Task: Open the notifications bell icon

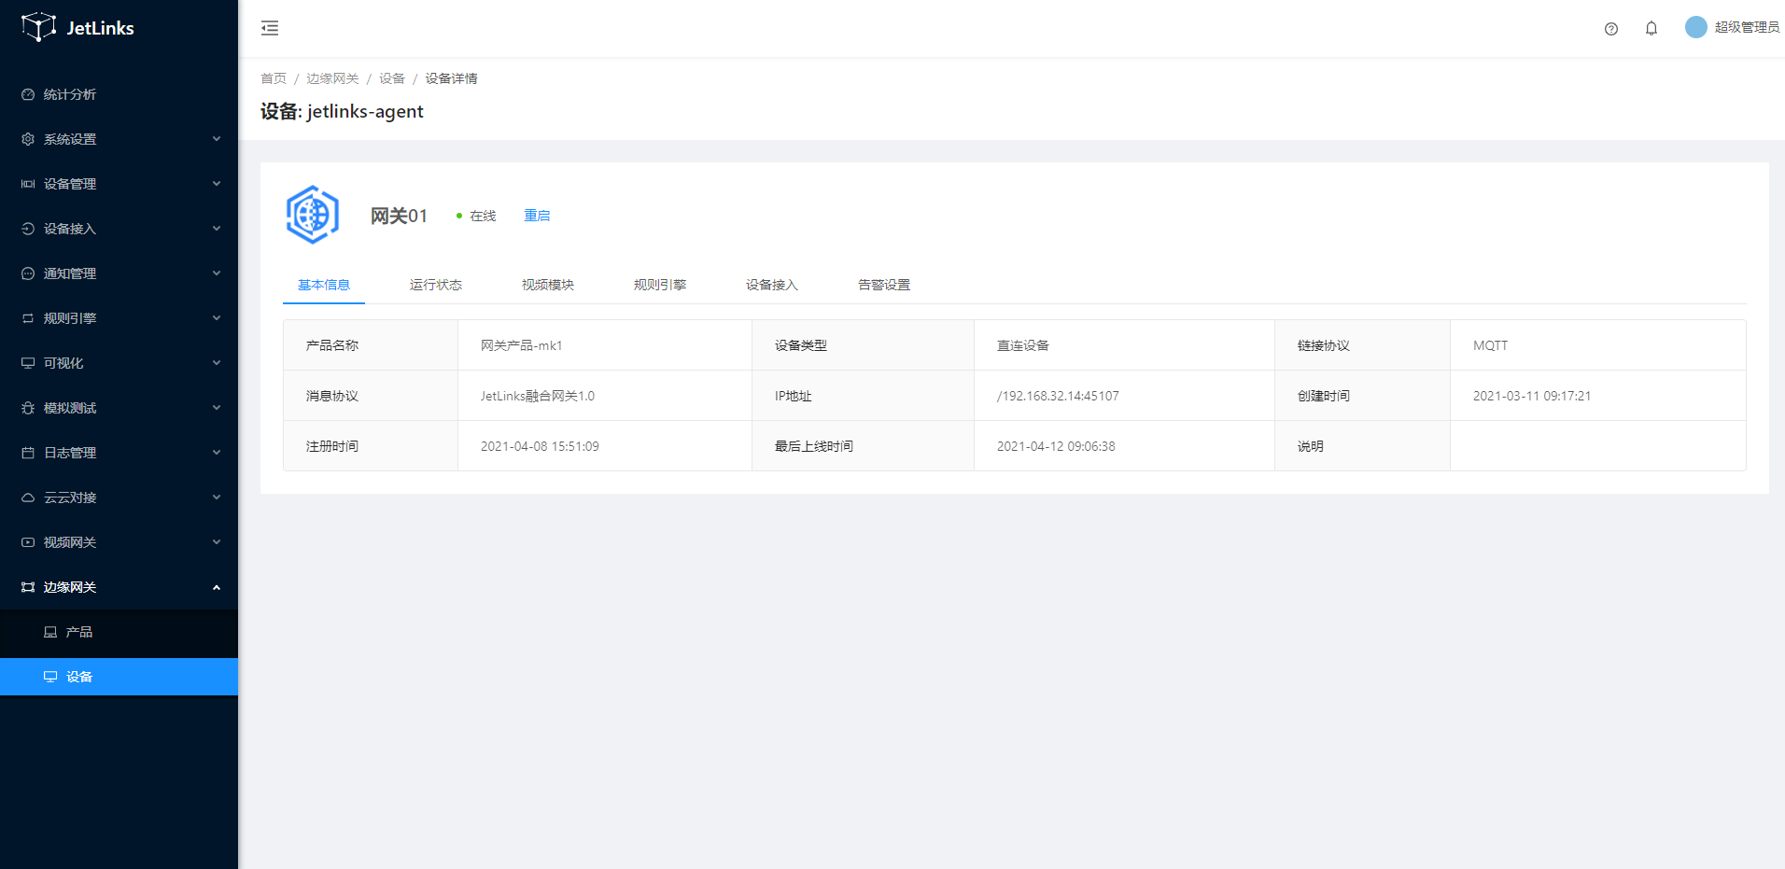Action: coord(1651,29)
